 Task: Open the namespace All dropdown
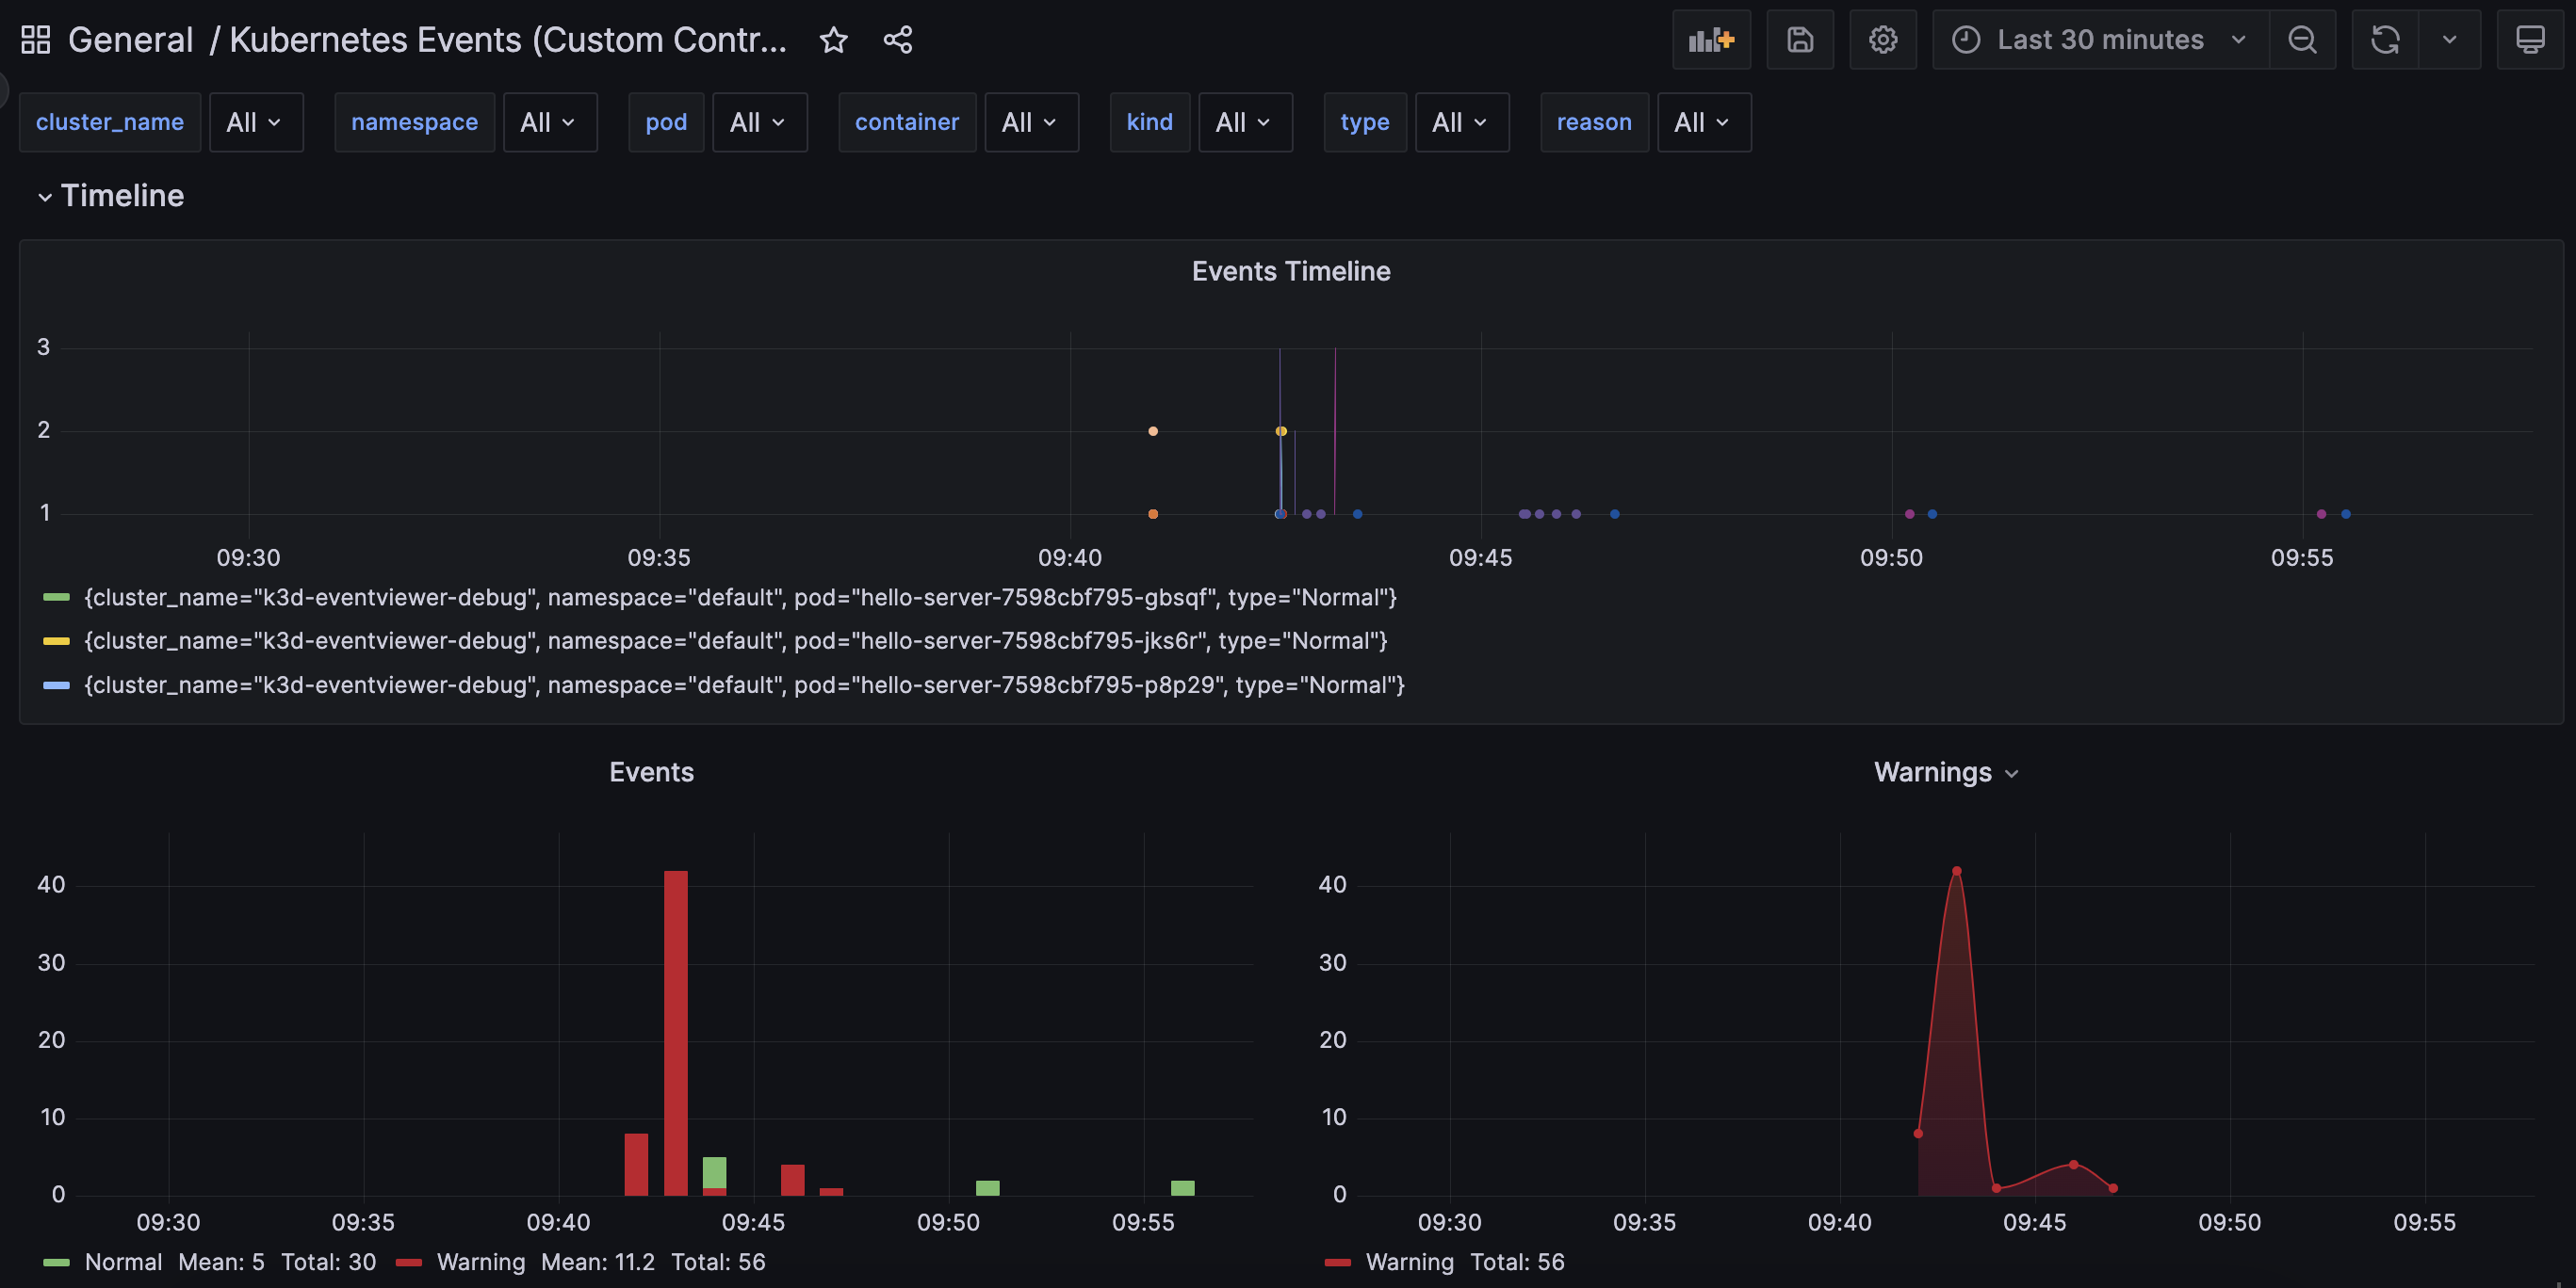tap(549, 121)
